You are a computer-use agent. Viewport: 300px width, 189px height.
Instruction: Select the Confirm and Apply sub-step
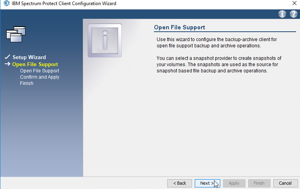point(40,77)
